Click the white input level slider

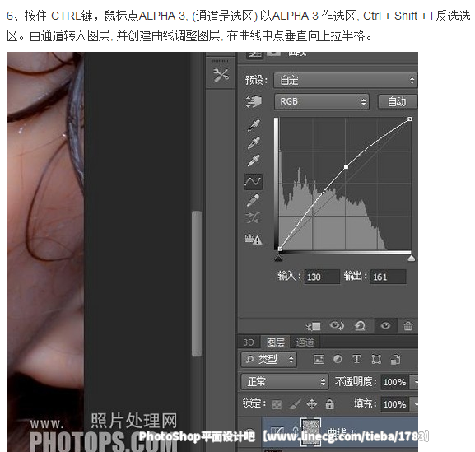click(x=411, y=259)
